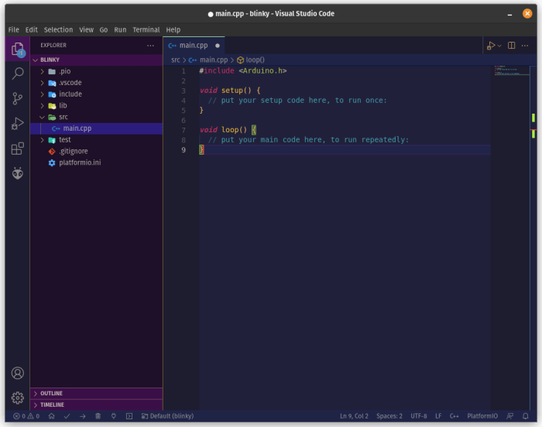This screenshot has height=427, width=542.
Task: Change encoding via UTF-8
Action: coord(419,416)
